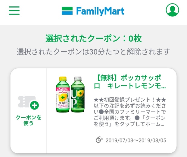
Task: Select the coupon card body area
Action: [111, 111]
